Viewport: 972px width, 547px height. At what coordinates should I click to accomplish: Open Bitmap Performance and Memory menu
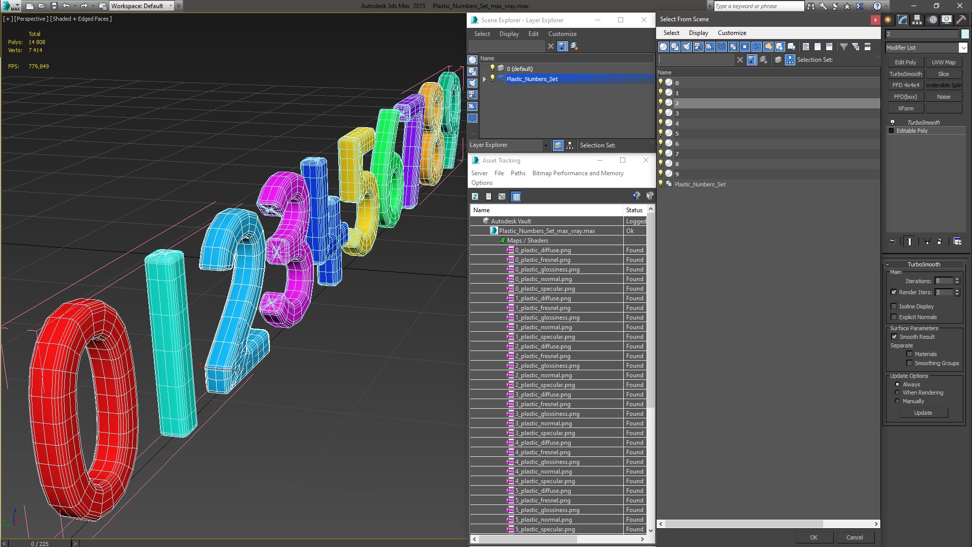pyautogui.click(x=578, y=173)
